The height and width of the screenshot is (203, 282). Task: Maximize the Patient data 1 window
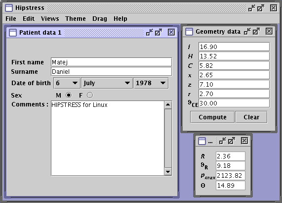click(159, 33)
